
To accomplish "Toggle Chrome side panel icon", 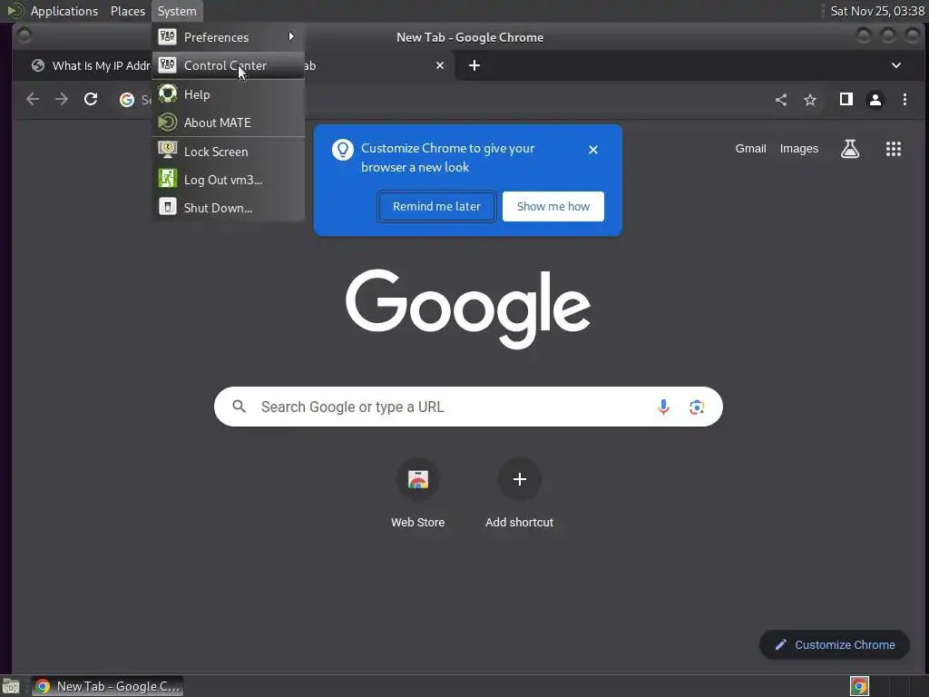I will pos(846,100).
